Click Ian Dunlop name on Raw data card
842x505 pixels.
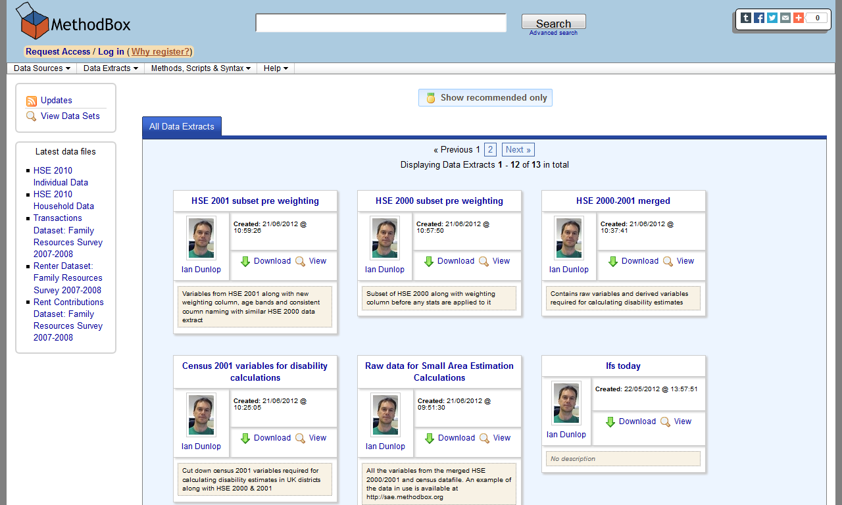point(385,446)
